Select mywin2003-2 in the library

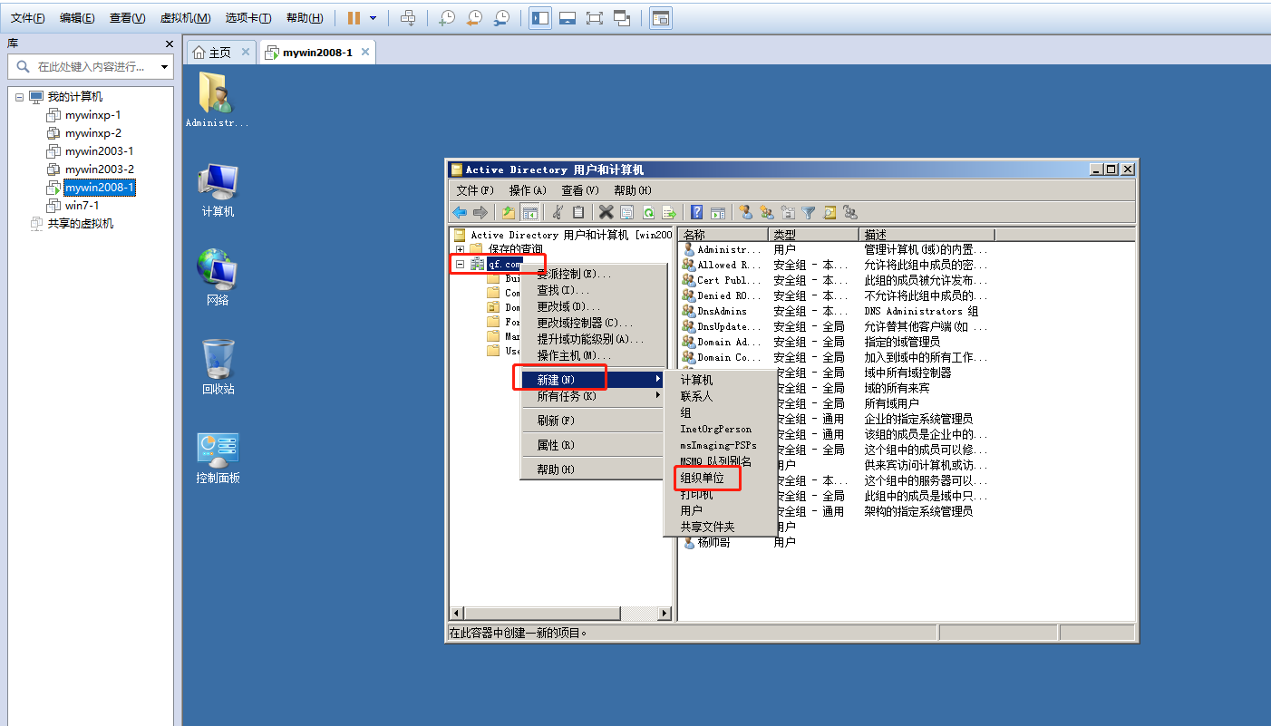coord(100,169)
